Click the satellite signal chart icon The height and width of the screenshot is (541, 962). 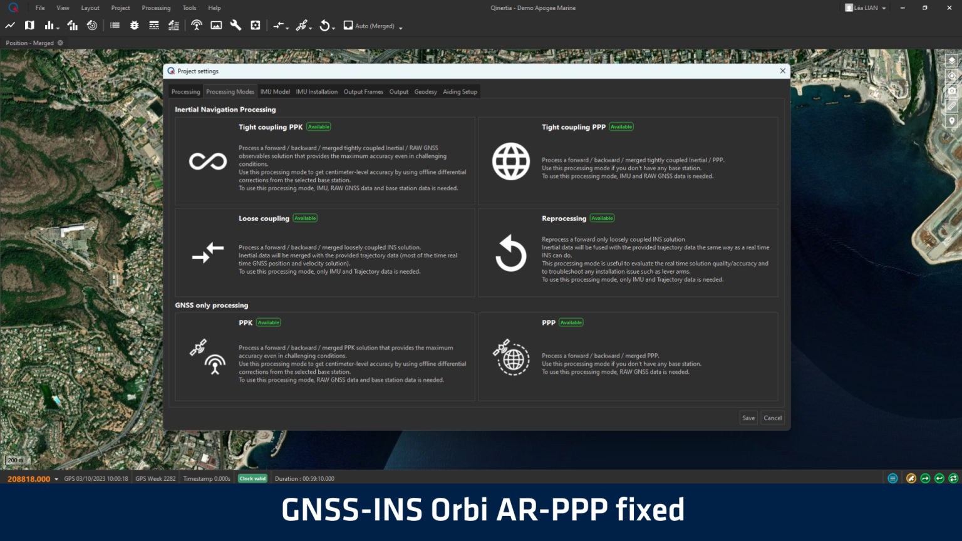click(73, 26)
